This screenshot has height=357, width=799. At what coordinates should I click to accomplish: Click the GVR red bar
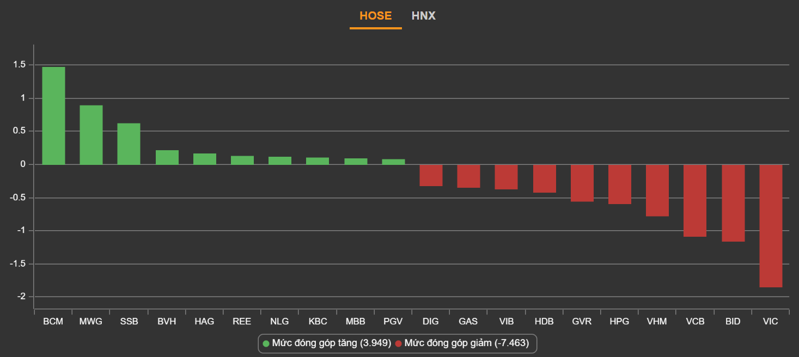(582, 183)
